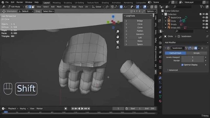Click the Z axis on navigation gizmo
The height and width of the screenshot is (118, 210).
(113, 16)
